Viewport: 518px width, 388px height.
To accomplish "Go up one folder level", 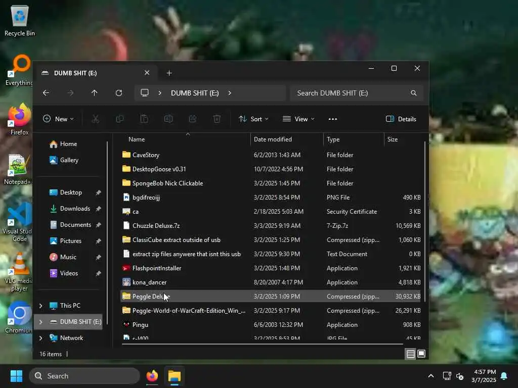I will [x=95, y=93].
